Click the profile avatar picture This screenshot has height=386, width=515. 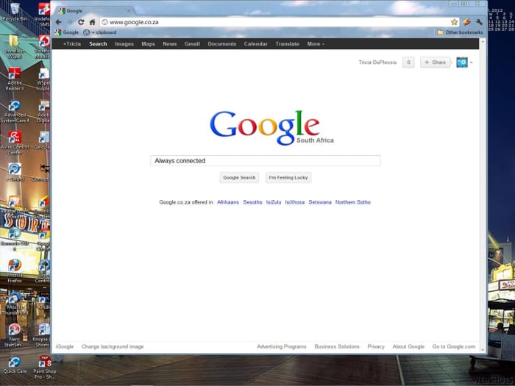462,62
